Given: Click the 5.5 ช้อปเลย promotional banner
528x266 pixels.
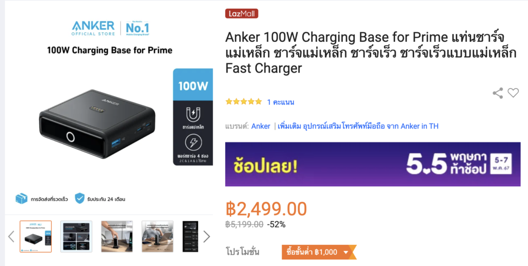Looking at the screenshot, I should pos(373,164).
